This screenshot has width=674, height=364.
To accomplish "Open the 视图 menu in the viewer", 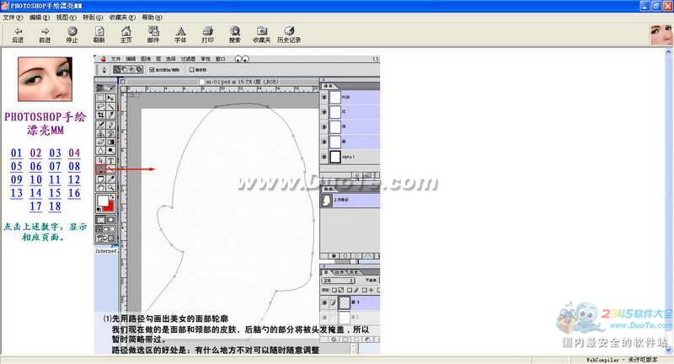I will (66, 18).
